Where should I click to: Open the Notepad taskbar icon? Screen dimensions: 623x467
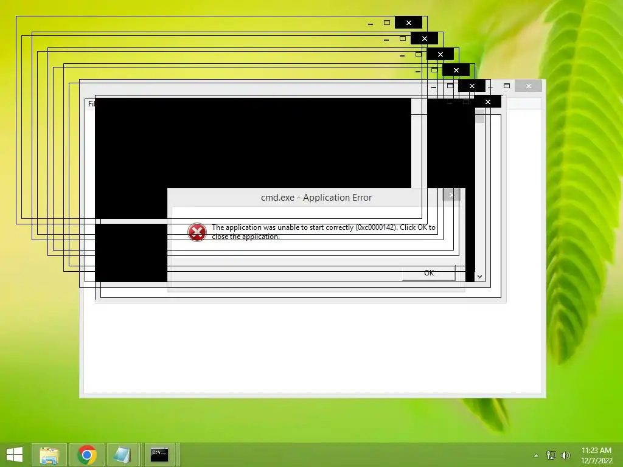(x=122, y=455)
